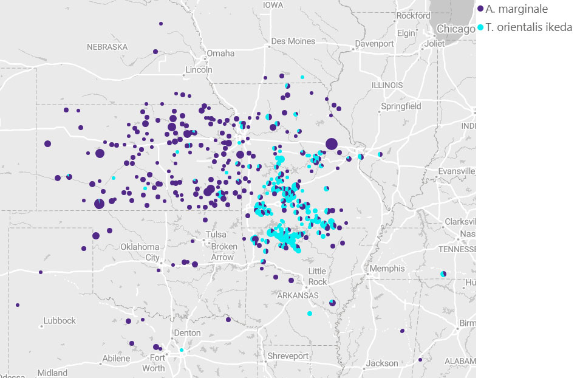Click the cyan dot beside Fort Worth
The image size is (580, 378).
pyautogui.click(x=182, y=350)
